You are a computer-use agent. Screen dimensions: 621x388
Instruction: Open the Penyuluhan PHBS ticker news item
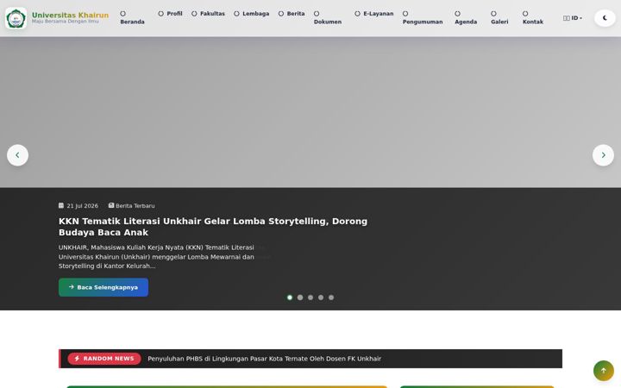pyautogui.click(x=264, y=359)
